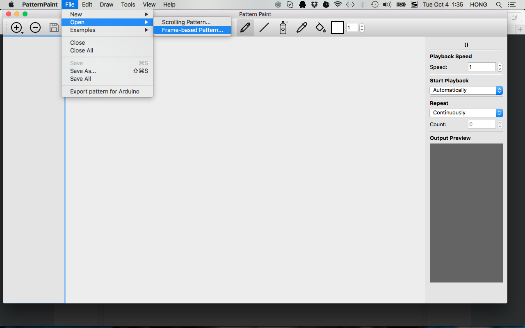Click the Bluetooth status icon
This screenshot has height=328, width=525.
(362, 5)
